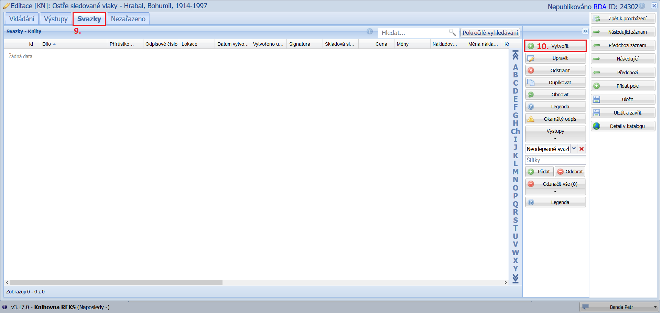The height and width of the screenshot is (313, 662).
Task: Click the Přidat tag button
Action: click(x=539, y=172)
